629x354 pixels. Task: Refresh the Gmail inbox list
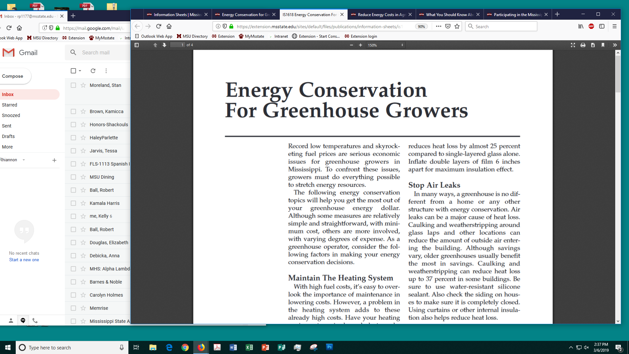coord(93,71)
